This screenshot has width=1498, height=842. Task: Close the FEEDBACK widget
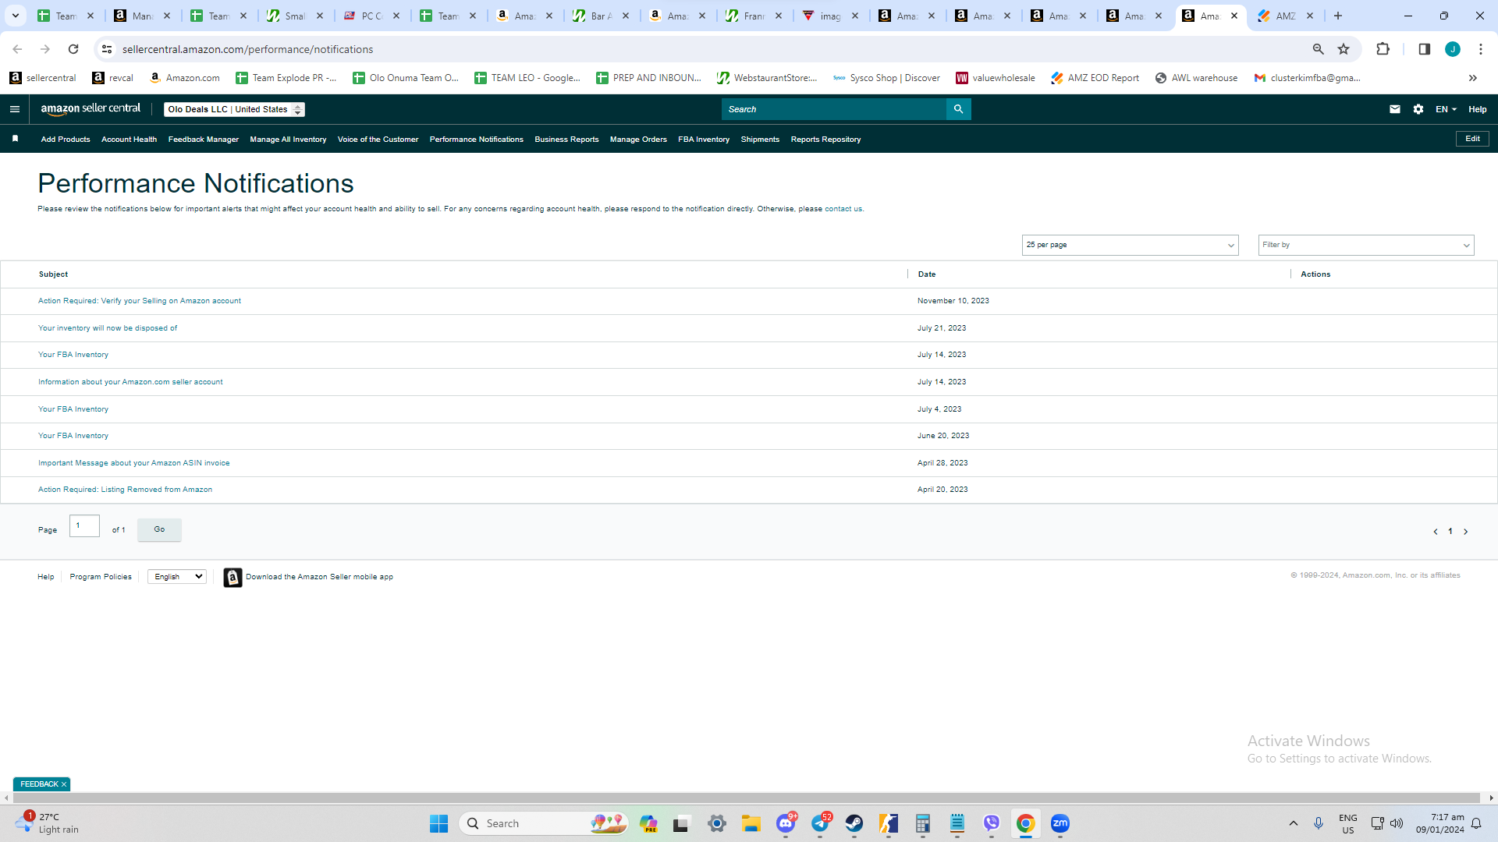pos(64,784)
